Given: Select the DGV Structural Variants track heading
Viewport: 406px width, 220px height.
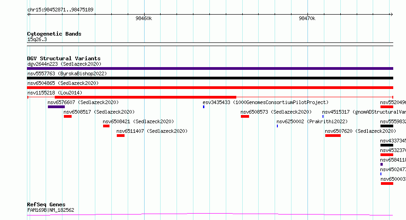Looking at the screenshot, I should click(x=64, y=58).
